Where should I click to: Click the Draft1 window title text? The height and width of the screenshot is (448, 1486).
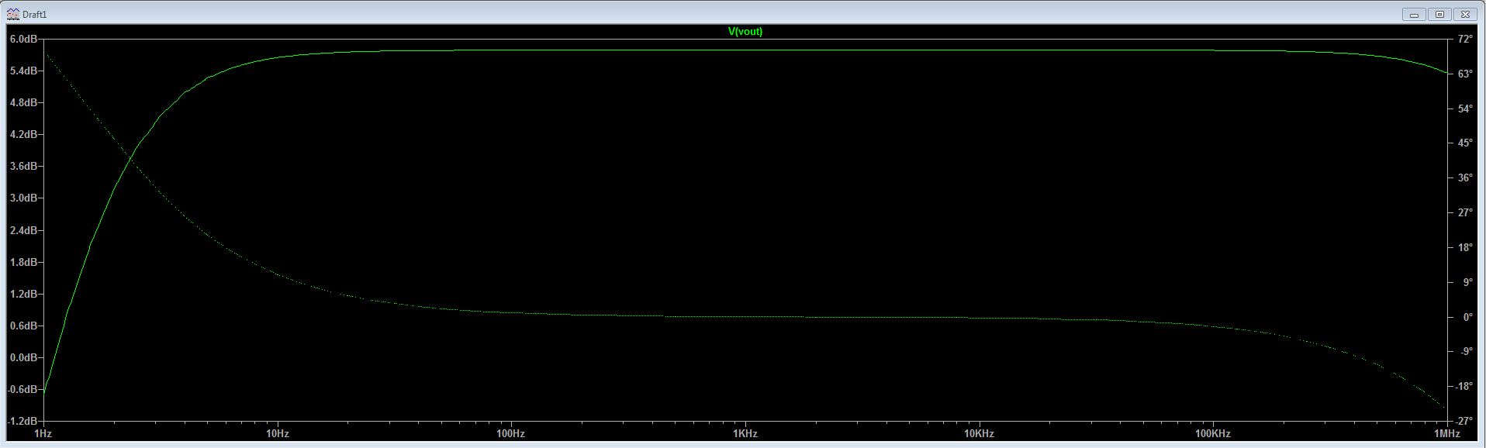pos(35,15)
